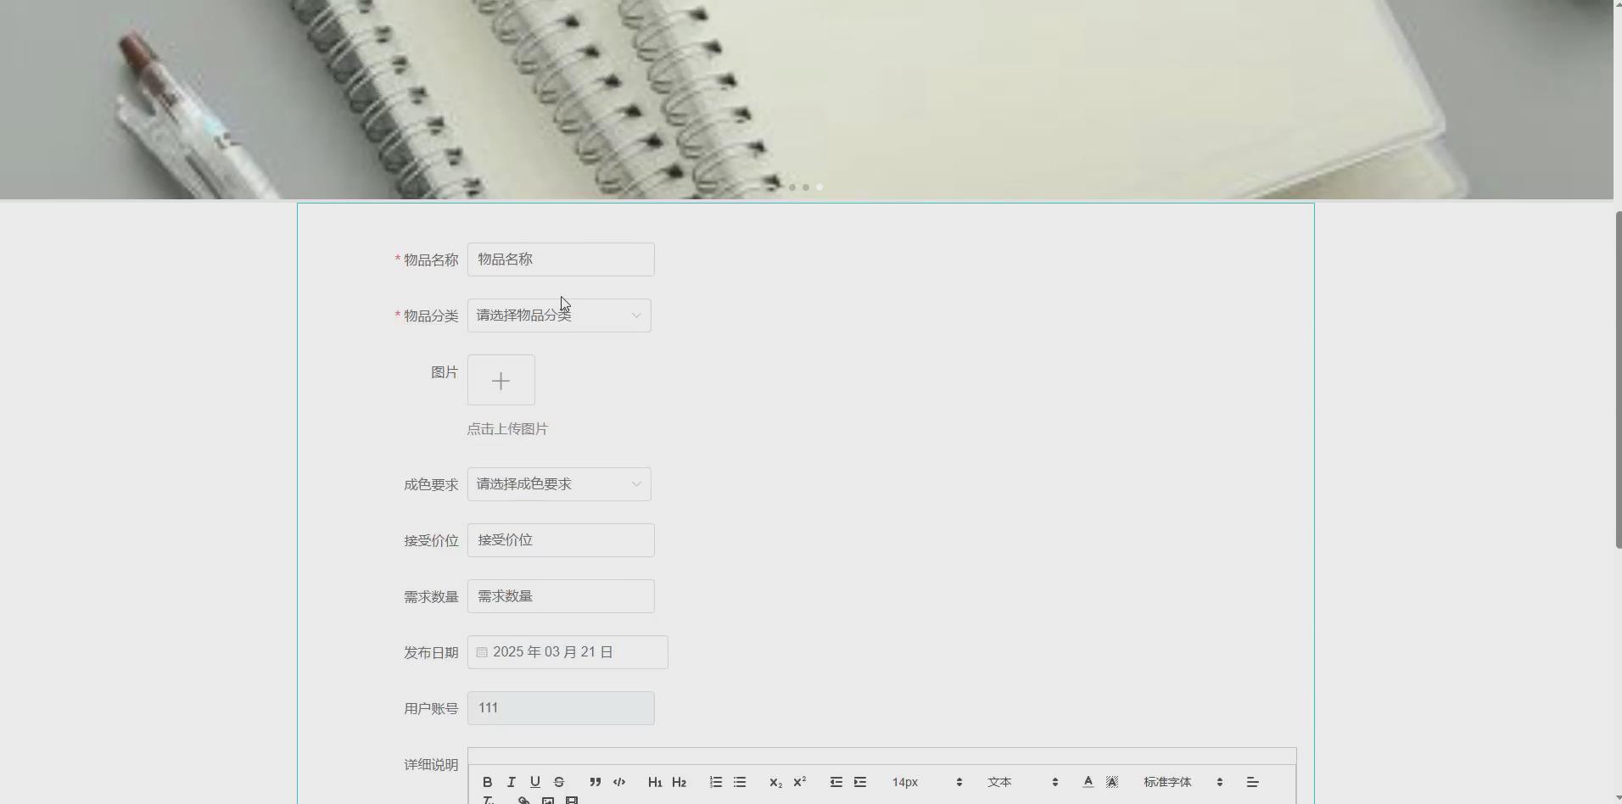Image resolution: width=1622 pixels, height=804 pixels.
Task: Apply strikethrough text formatting
Action: [559, 782]
